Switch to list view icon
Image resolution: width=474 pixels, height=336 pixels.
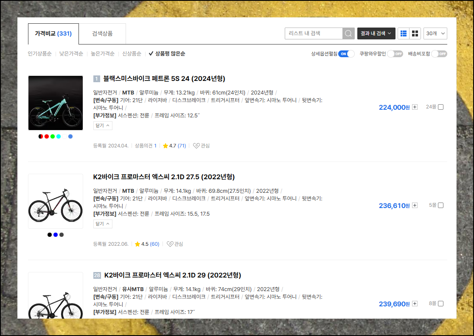tap(404, 33)
